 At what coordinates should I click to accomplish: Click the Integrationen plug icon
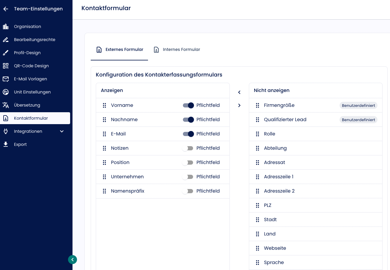click(x=6, y=131)
